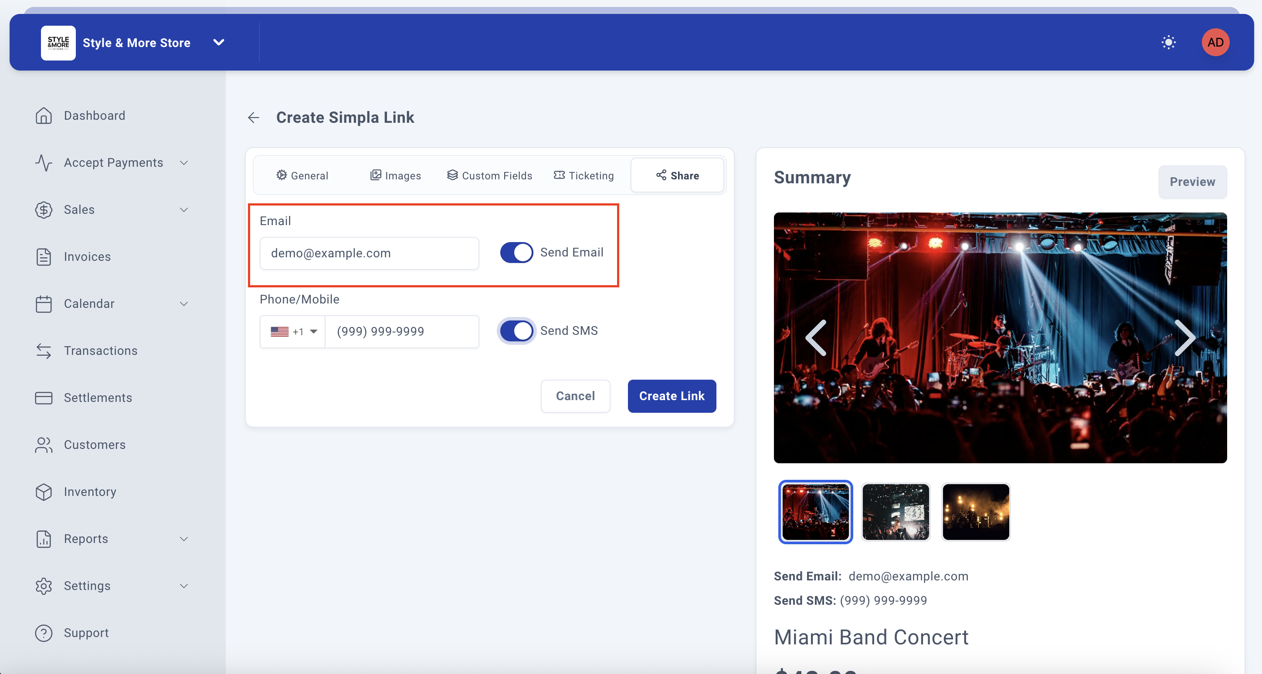Screen dimensions: 1262x674
Task: Toggle the light/dark theme sun icon
Action: (x=1168, y=43)
